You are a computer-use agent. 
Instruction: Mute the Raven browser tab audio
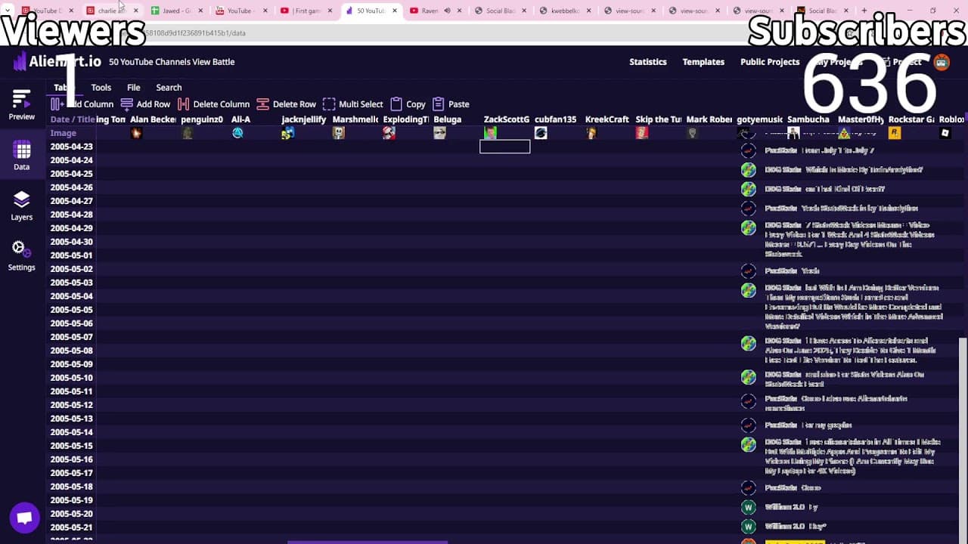point(447,11)
